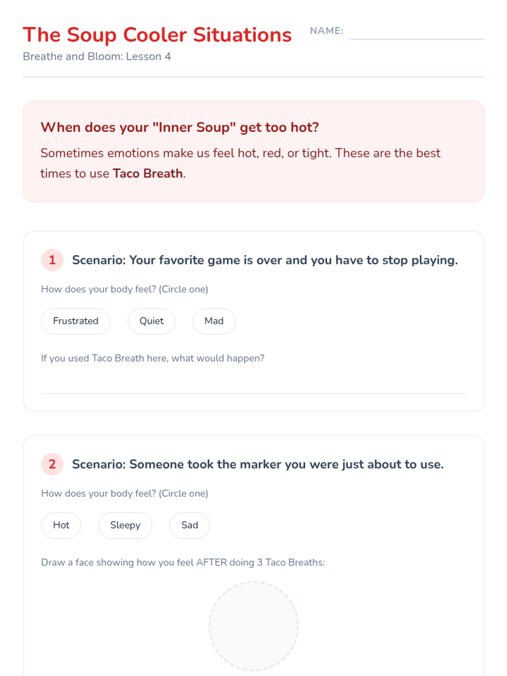Pick the Sad feeling option
The width and height of the screenshot is (507, 676).
(x=189, y=525)
